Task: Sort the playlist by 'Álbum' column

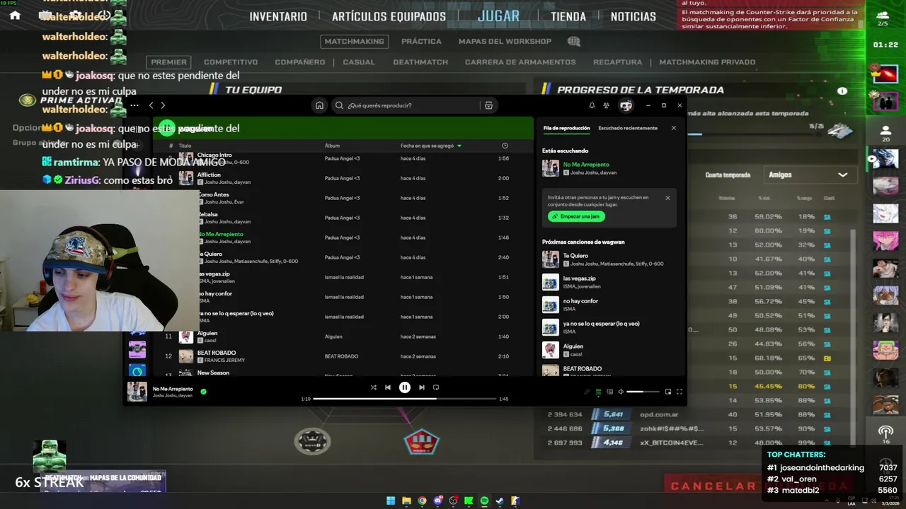Action: coord(332,146)
